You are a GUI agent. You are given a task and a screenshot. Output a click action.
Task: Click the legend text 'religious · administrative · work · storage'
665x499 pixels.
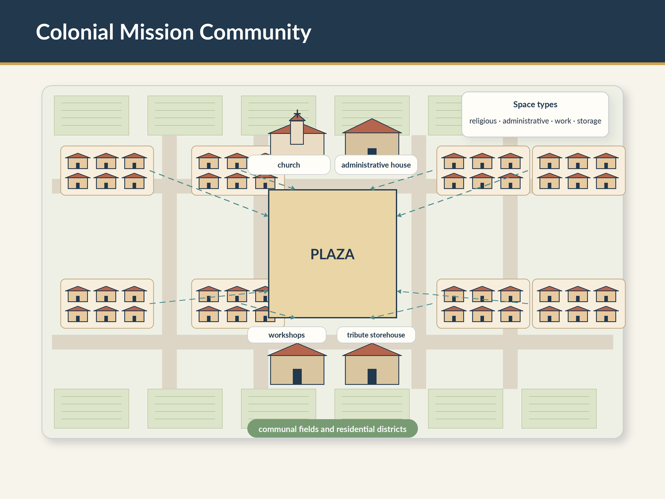point(535,121)
